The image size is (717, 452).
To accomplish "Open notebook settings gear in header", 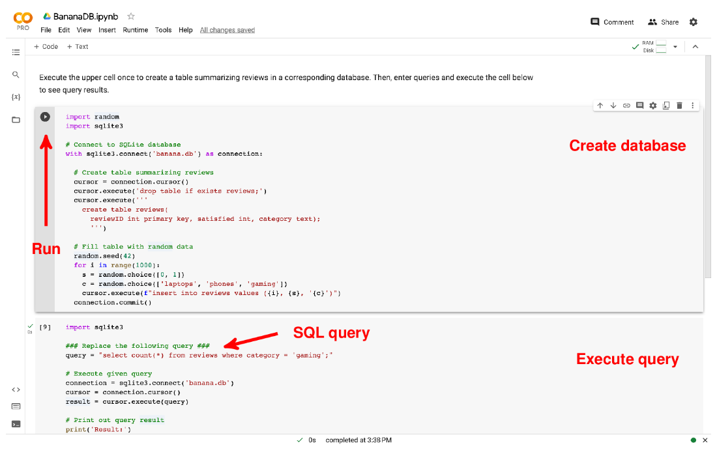I will coord(694,22).
